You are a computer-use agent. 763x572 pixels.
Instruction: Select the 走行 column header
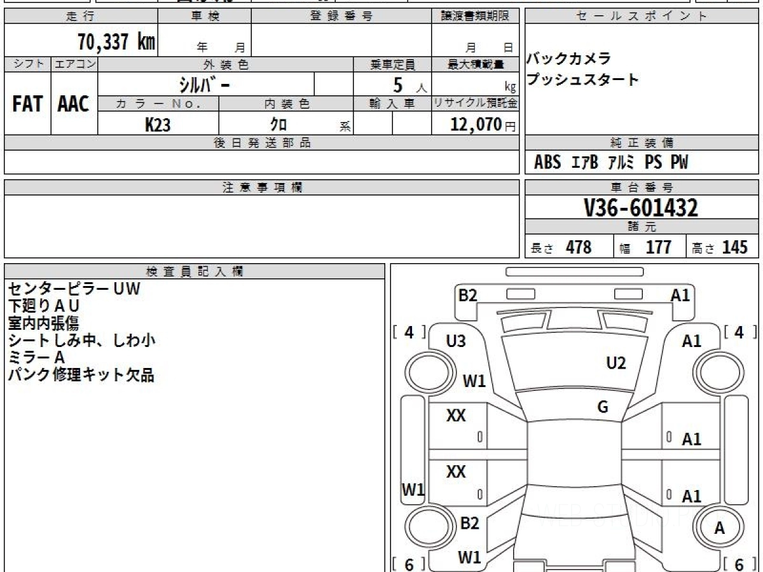point(80,17)
